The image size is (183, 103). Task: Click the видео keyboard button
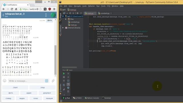(x=22, y=98)
